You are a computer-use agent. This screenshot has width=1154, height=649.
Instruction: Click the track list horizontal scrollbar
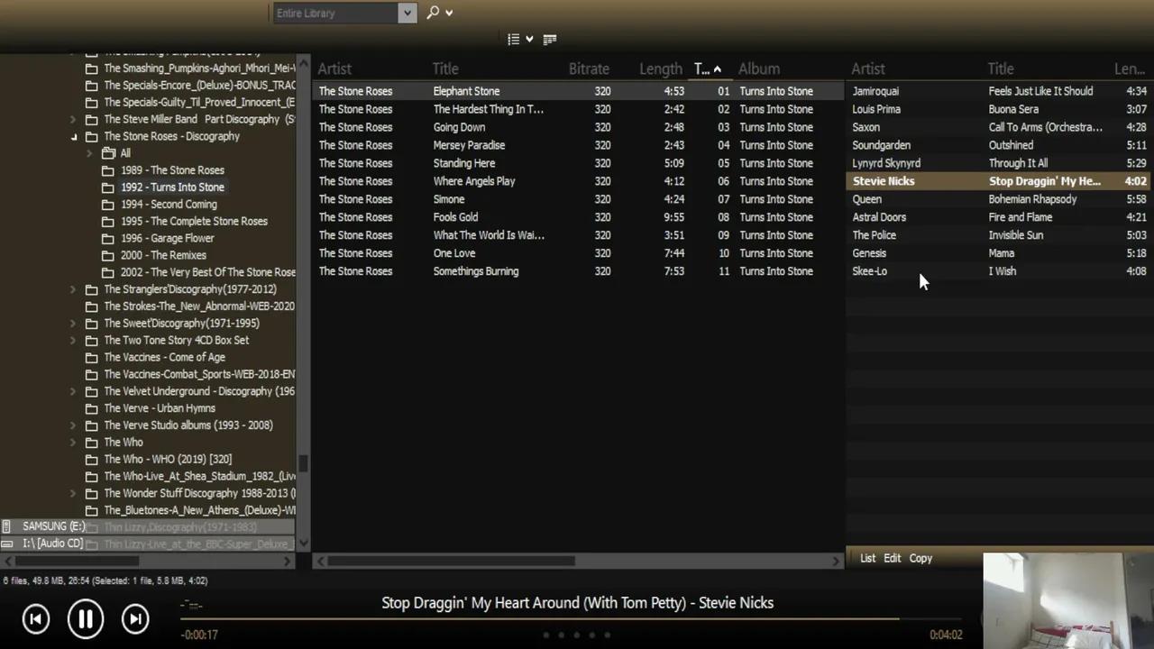(451, 561)
